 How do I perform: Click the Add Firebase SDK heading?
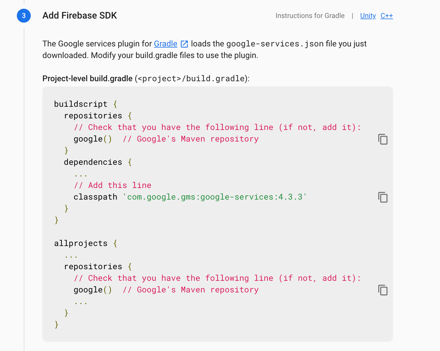point(80,16)
